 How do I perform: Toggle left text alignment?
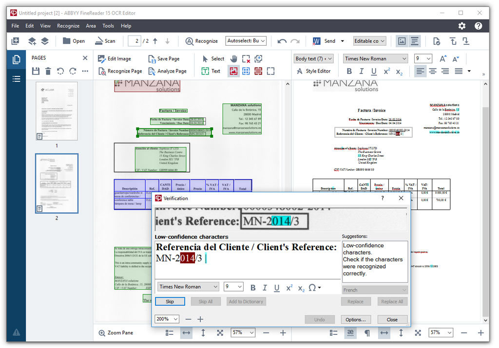click(420, 71)
